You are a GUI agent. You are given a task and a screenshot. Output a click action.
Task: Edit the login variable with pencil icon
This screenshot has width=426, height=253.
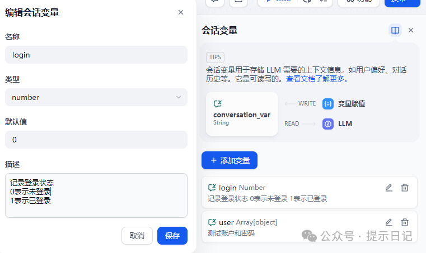(x=388, y=188)
